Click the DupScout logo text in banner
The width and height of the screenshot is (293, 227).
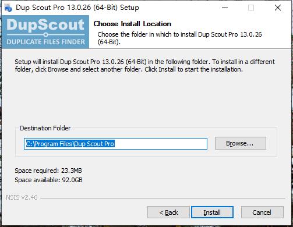click(45, 24)
